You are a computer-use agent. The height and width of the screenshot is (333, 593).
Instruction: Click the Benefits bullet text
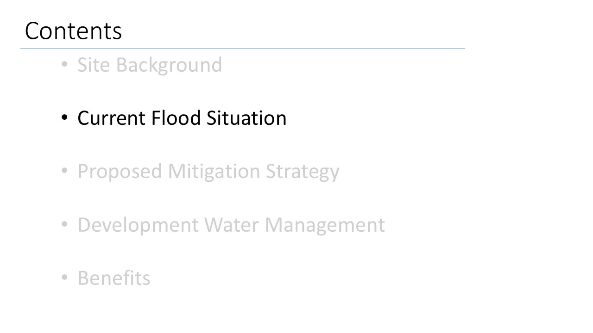tap(114, 278)
